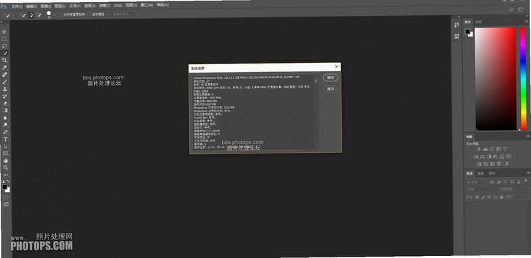Viewport: 531px width, 258px height.
Task: Toggle the text layer filter icon
Action: (505, 182)
